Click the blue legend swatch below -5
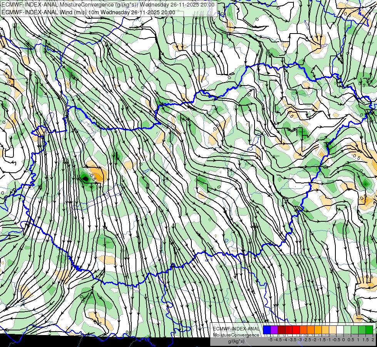 [267, 330]
